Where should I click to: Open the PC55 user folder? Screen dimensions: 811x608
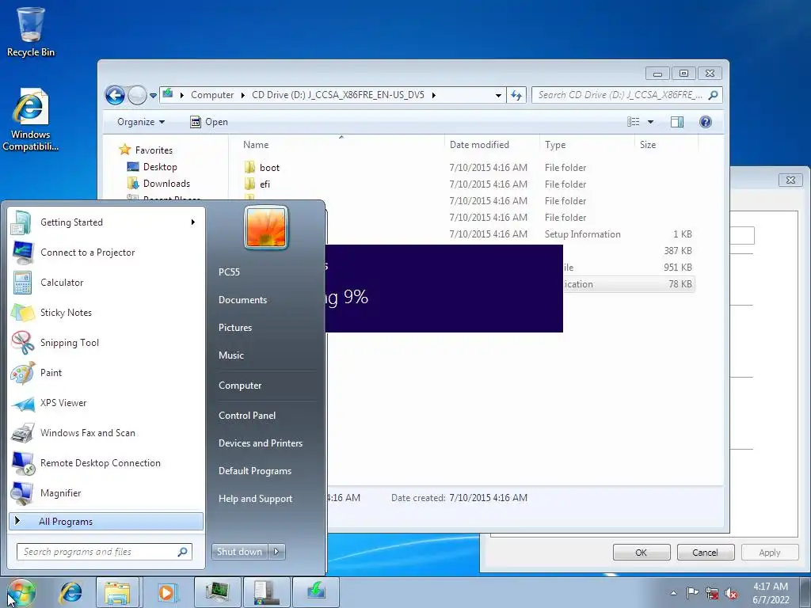[229, 272]
